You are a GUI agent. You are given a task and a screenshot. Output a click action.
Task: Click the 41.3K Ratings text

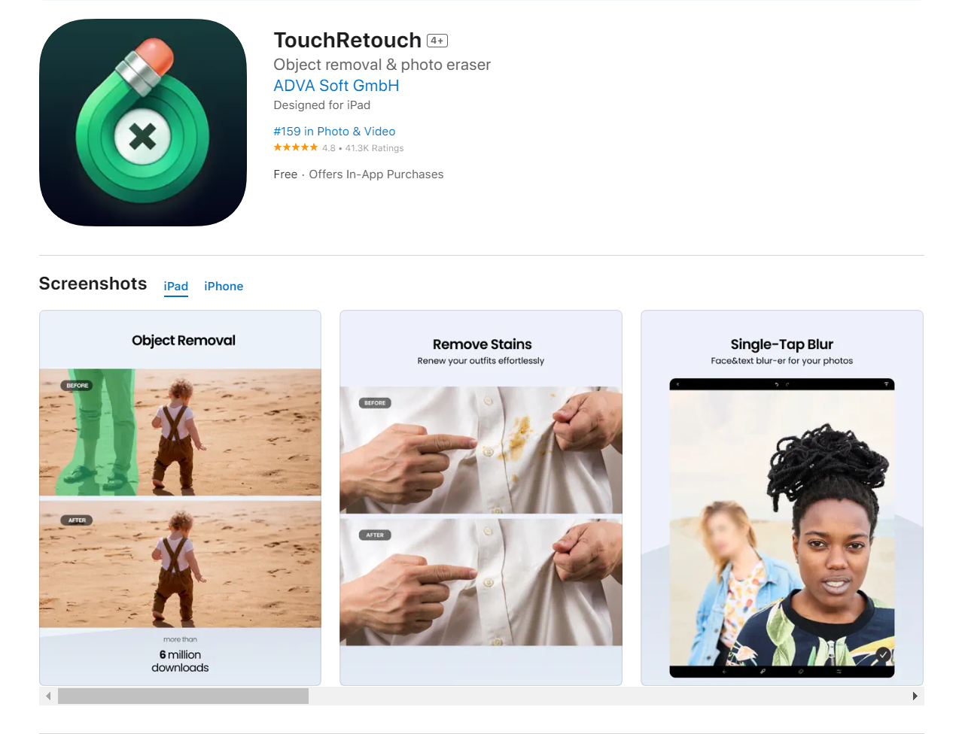pyautogui.click(x=375, y=148)
